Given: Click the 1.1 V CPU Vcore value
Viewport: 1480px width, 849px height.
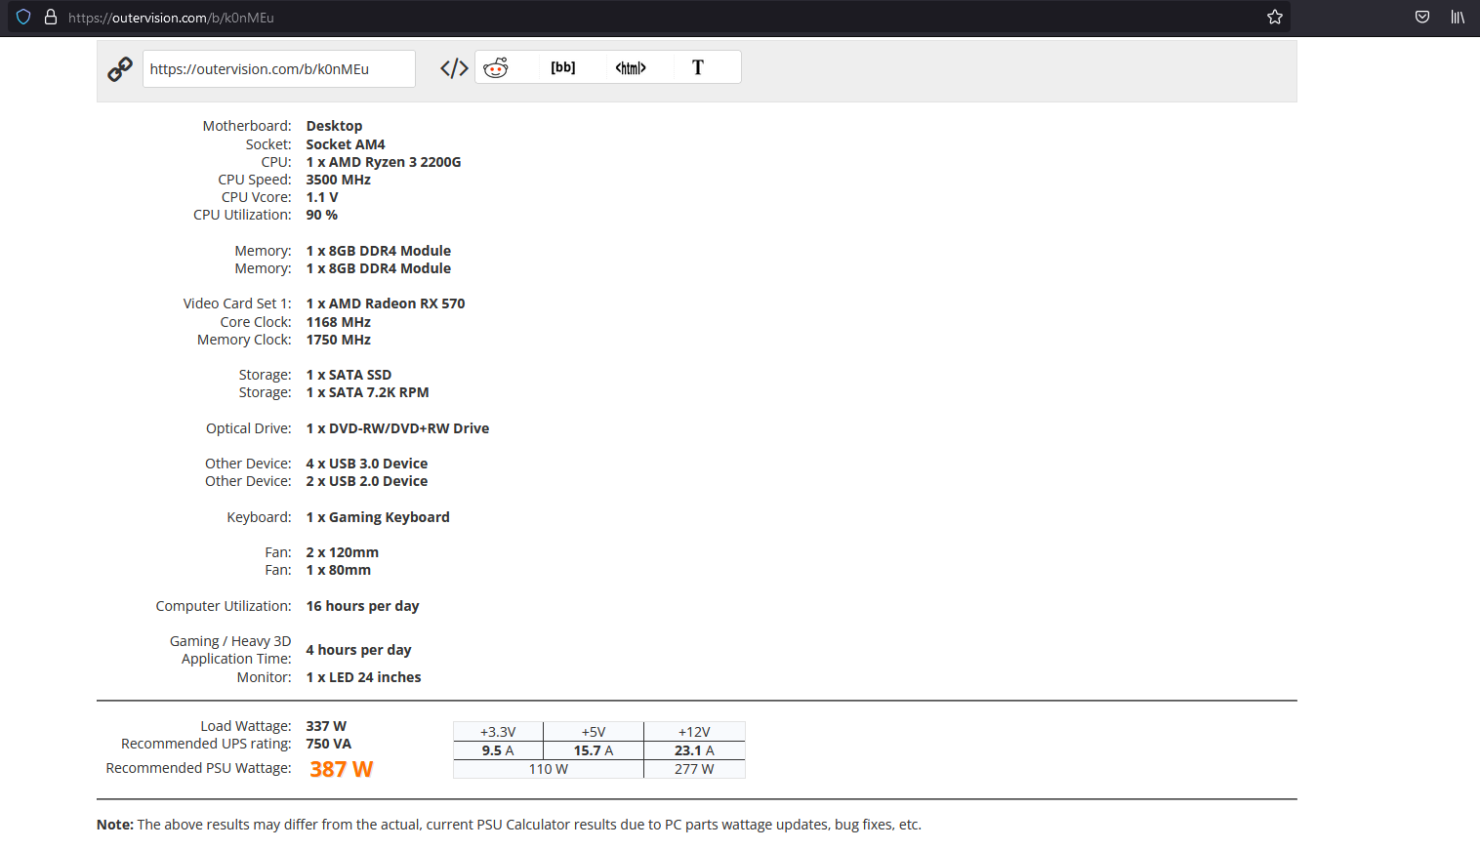Looking at the screenshot, I should pyautogui.click(x=322, y=197).
